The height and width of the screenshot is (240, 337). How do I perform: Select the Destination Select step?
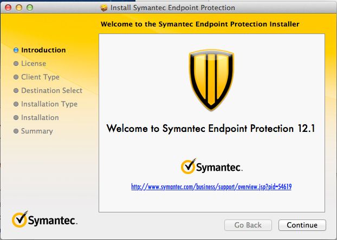point(51,90)
